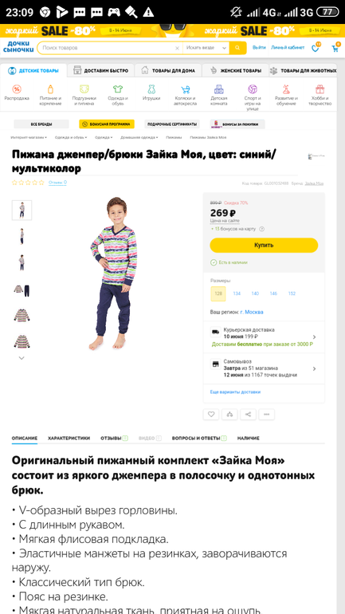Image resolution: width=345 pixels, height=614 pixels.
Task: Switch to the Характеристики tab
Action: [x=69, y=439]
